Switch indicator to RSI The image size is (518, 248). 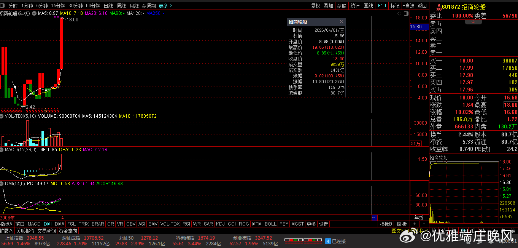point(186,224)
